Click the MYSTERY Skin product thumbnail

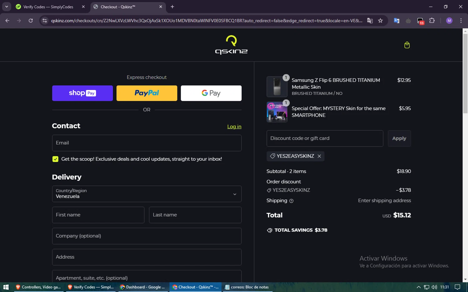(277, 112)
